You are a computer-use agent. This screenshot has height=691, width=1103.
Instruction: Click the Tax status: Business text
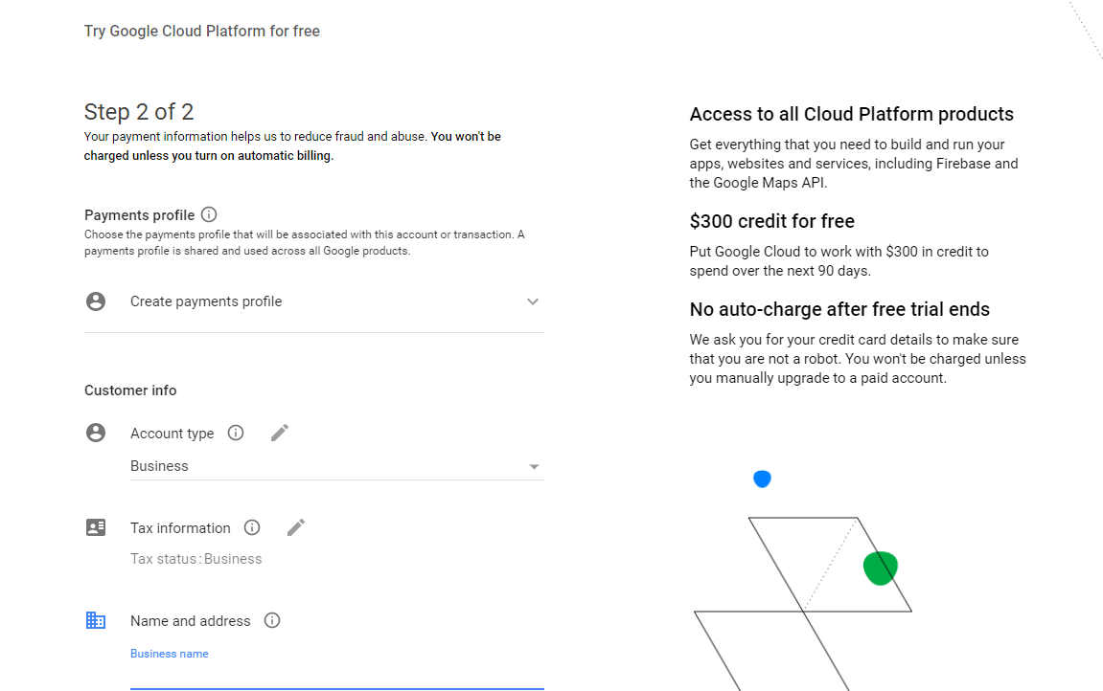pos(195,559)
